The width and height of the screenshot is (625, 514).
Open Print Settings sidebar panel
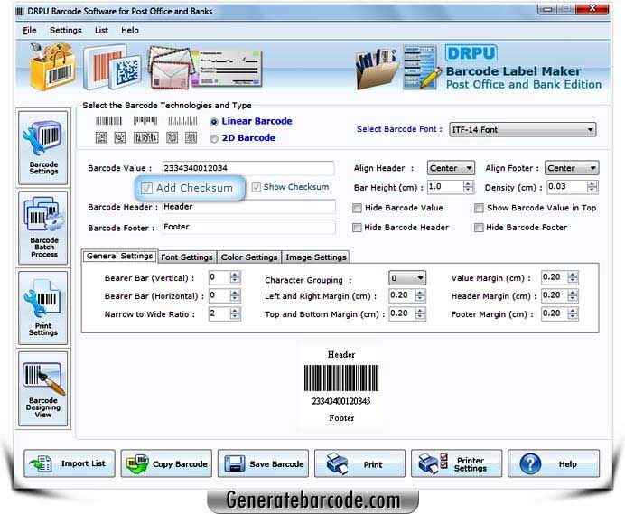(x=43, y=308)
